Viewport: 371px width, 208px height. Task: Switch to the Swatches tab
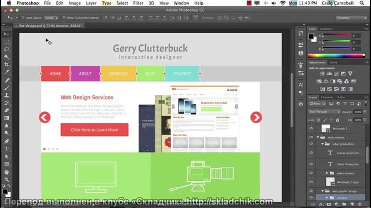326,29
